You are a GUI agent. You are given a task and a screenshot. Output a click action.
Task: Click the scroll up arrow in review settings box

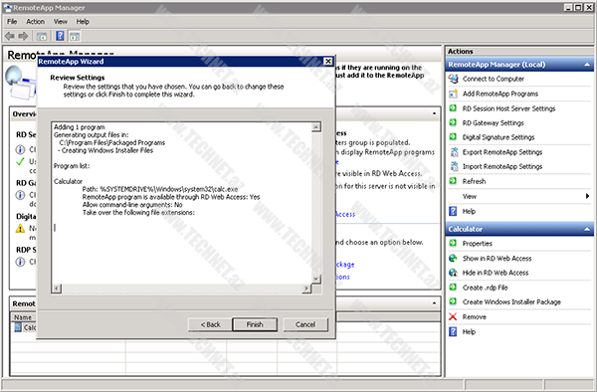[x=316, y=127]
